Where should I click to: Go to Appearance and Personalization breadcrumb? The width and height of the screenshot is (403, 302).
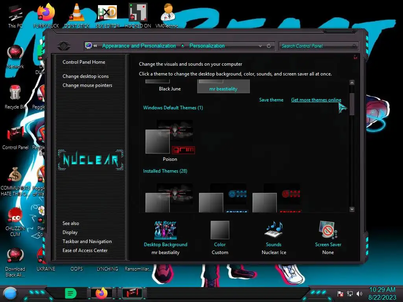tap(139, 46)
